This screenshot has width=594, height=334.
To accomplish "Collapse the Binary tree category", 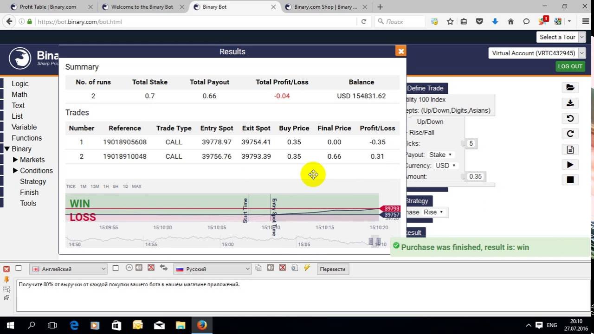I will tap(7, 149).
